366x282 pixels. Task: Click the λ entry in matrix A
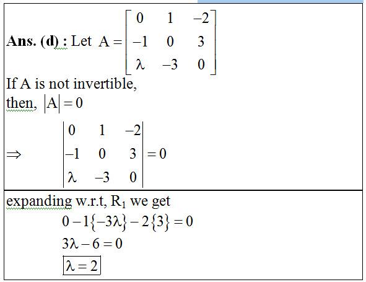140,64
